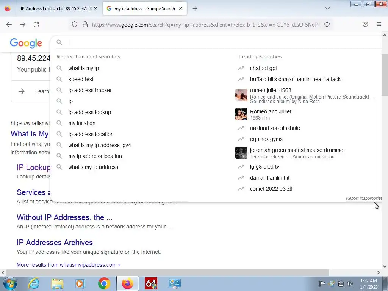The width and height of the screenshot is (388, 291).
Task: Open the control panel taskbar icon
Action: (x=175, y=283)
